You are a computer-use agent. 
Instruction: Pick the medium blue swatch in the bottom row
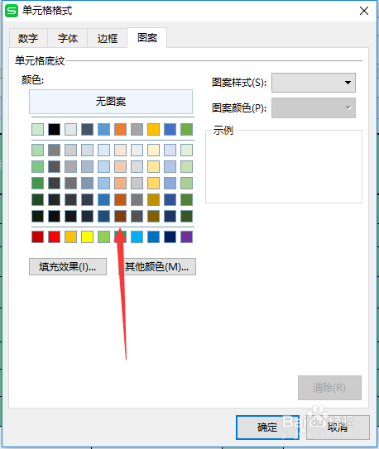click(153, 236)
